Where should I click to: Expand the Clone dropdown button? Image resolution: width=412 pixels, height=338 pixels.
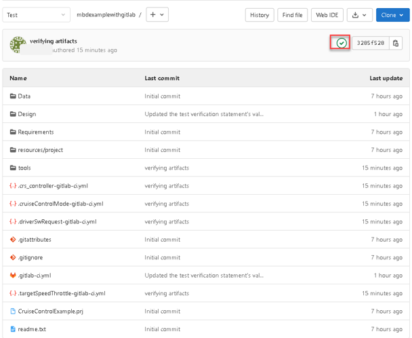pos(392,15)
